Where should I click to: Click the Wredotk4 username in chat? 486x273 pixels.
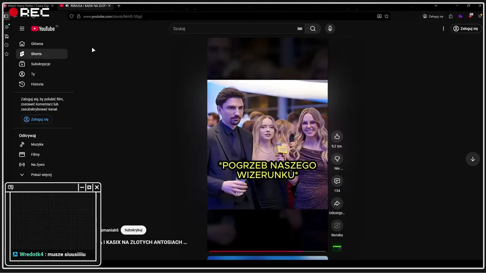point(31,254)
